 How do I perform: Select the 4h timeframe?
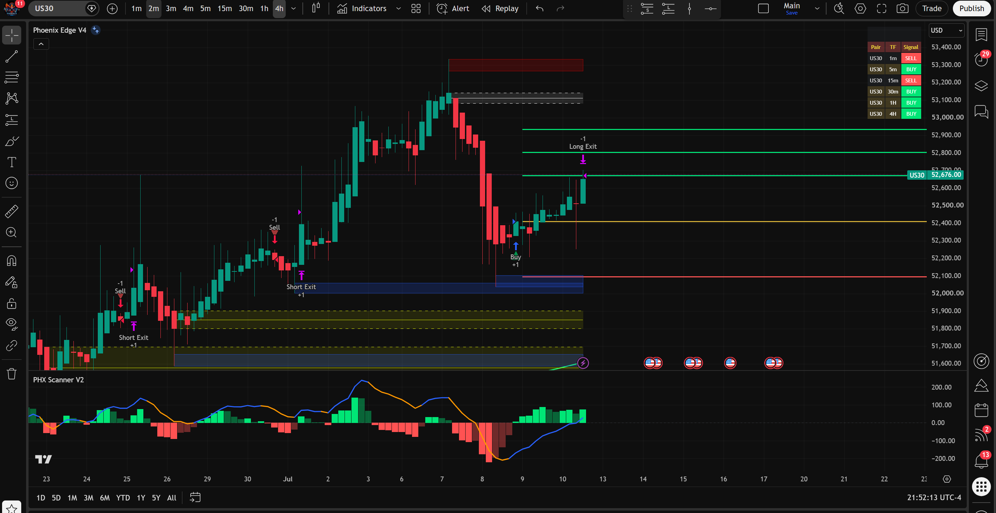tap(279, 8)
